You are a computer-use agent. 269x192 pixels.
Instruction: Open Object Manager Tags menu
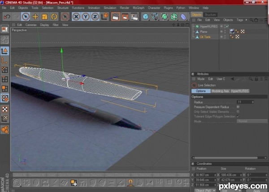(x=240, y=20)
